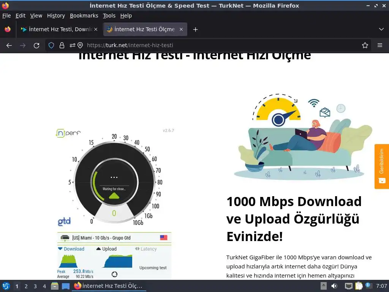
Task: Open Firefox View pinned icon
Action: (x=8, y=29)
